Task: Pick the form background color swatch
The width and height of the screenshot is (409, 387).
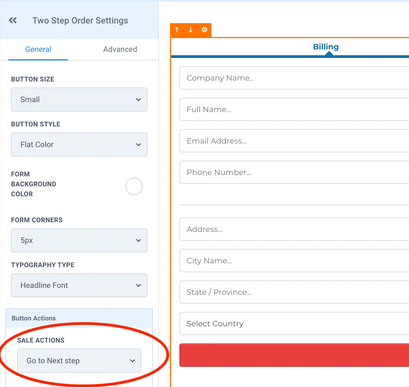Action: click(x=134, y=186)
